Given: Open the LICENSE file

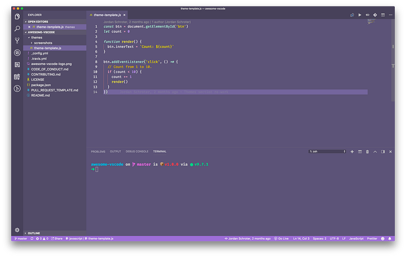Looking at the screenshot, I should [38, 80].
